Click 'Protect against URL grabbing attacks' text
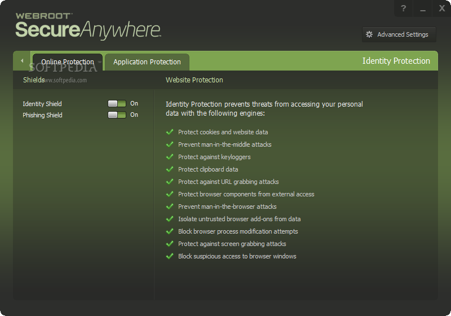The image size is (451, 316). point(228,182)
